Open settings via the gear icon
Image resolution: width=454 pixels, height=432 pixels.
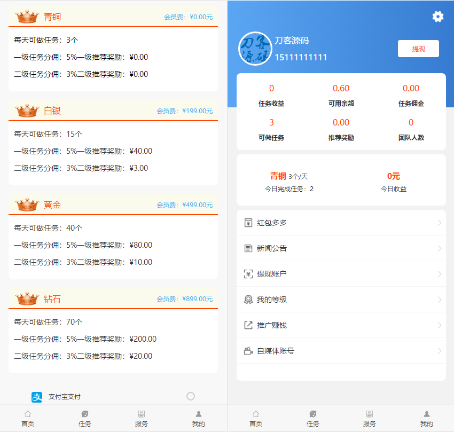click(437, 17)
